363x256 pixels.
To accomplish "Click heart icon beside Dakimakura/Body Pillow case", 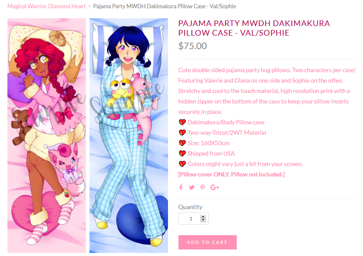I will 182,122.
